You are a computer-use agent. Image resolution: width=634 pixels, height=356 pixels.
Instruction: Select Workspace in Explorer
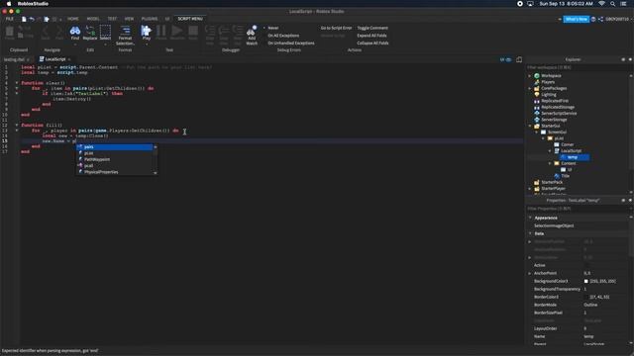[551, 76]
